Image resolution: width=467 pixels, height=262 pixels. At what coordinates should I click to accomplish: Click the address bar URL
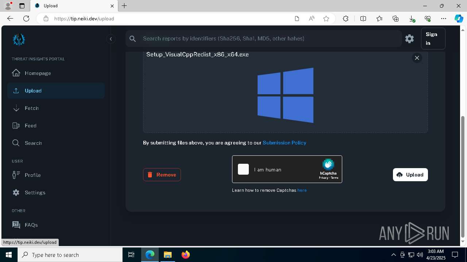tap(84, 19)
